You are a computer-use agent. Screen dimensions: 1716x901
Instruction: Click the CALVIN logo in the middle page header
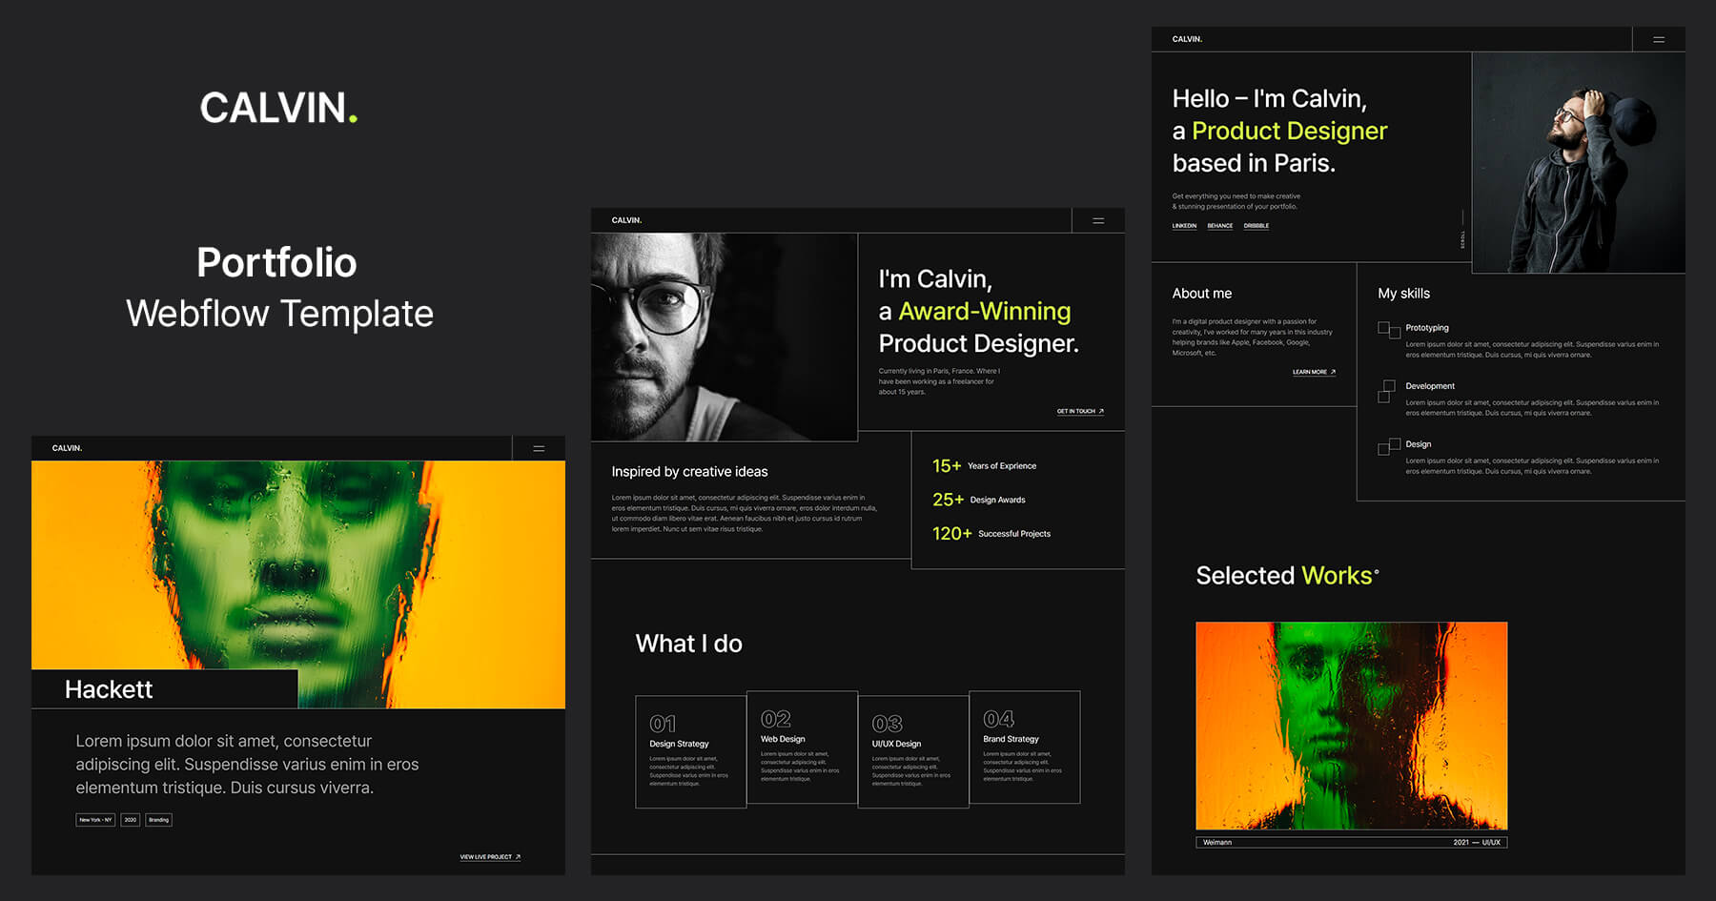click(624, 219)
